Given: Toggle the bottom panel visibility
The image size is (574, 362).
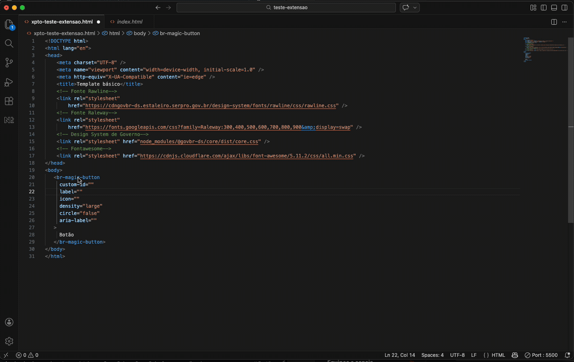Looking at the screenshot, I should (x=554, y=8).
